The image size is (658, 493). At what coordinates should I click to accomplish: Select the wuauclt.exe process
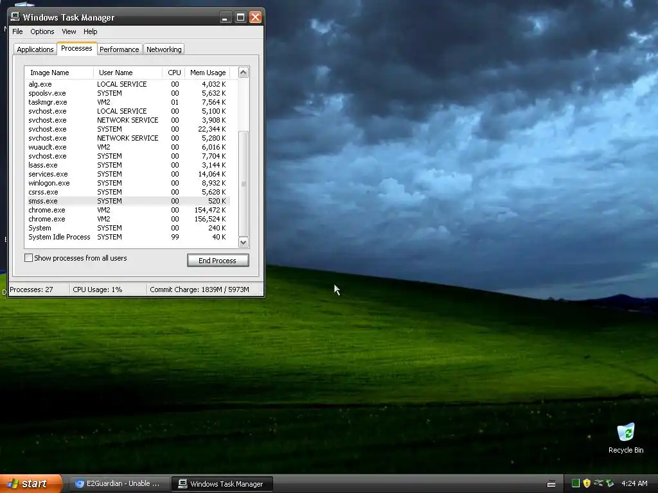[128, 147]
